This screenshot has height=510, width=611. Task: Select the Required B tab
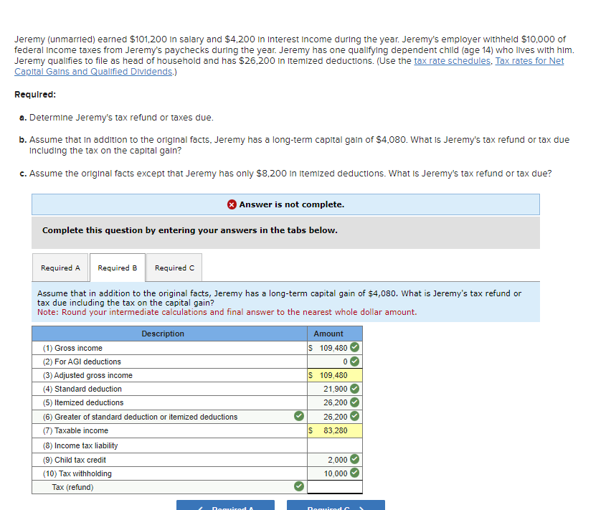[118, 268]
